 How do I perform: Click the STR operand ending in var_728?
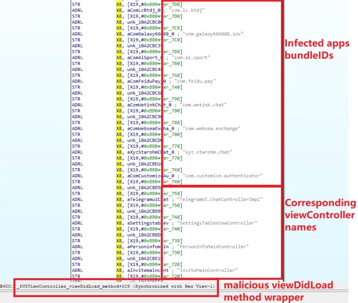coord(155,265)
